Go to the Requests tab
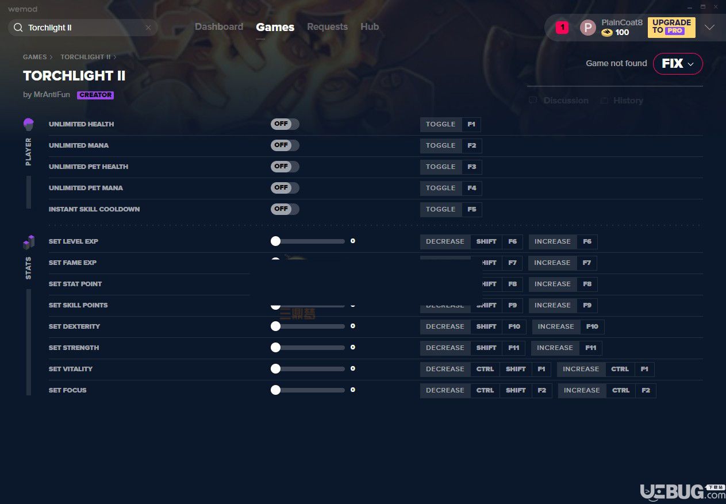 [x=327, y=27]
